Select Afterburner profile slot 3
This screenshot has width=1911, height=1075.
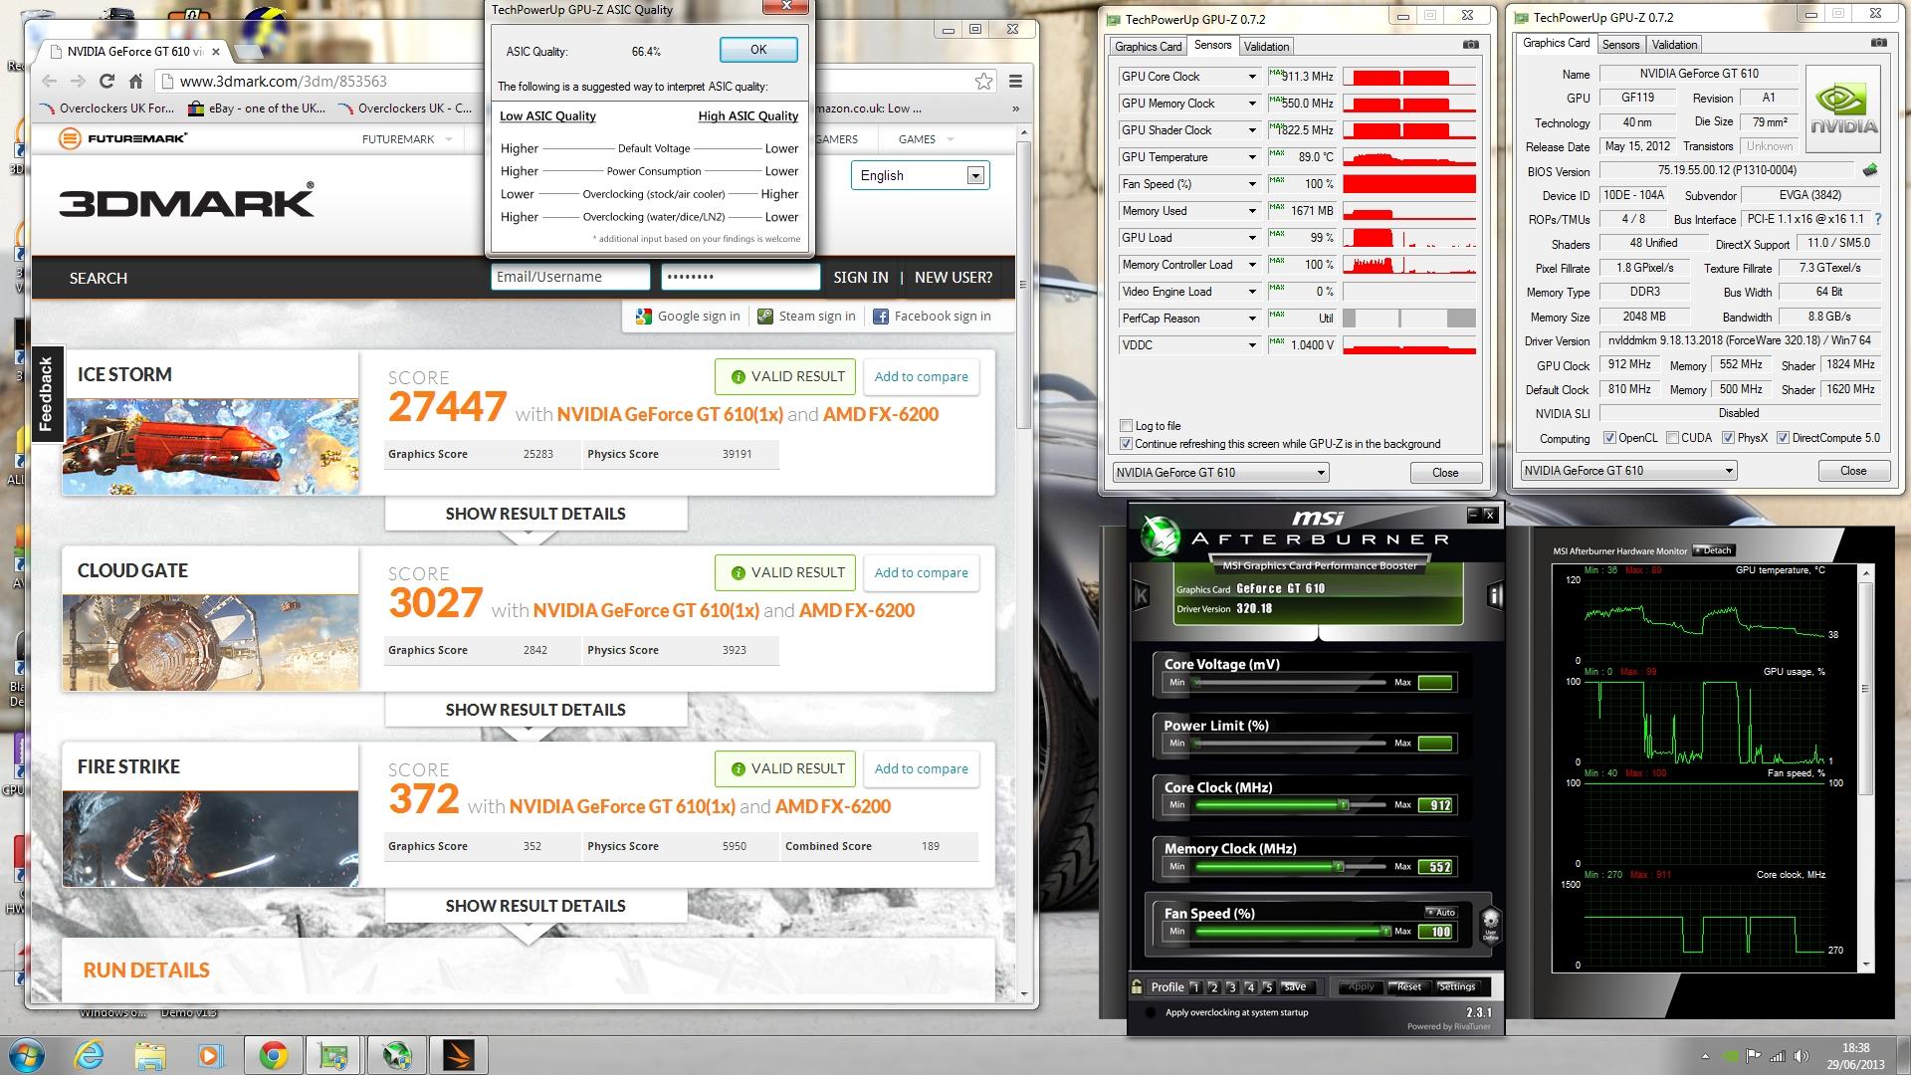pos(1232,987)
